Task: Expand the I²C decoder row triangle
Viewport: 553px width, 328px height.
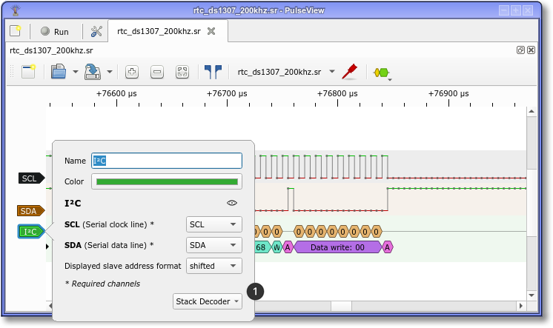Action: [47, 247]
